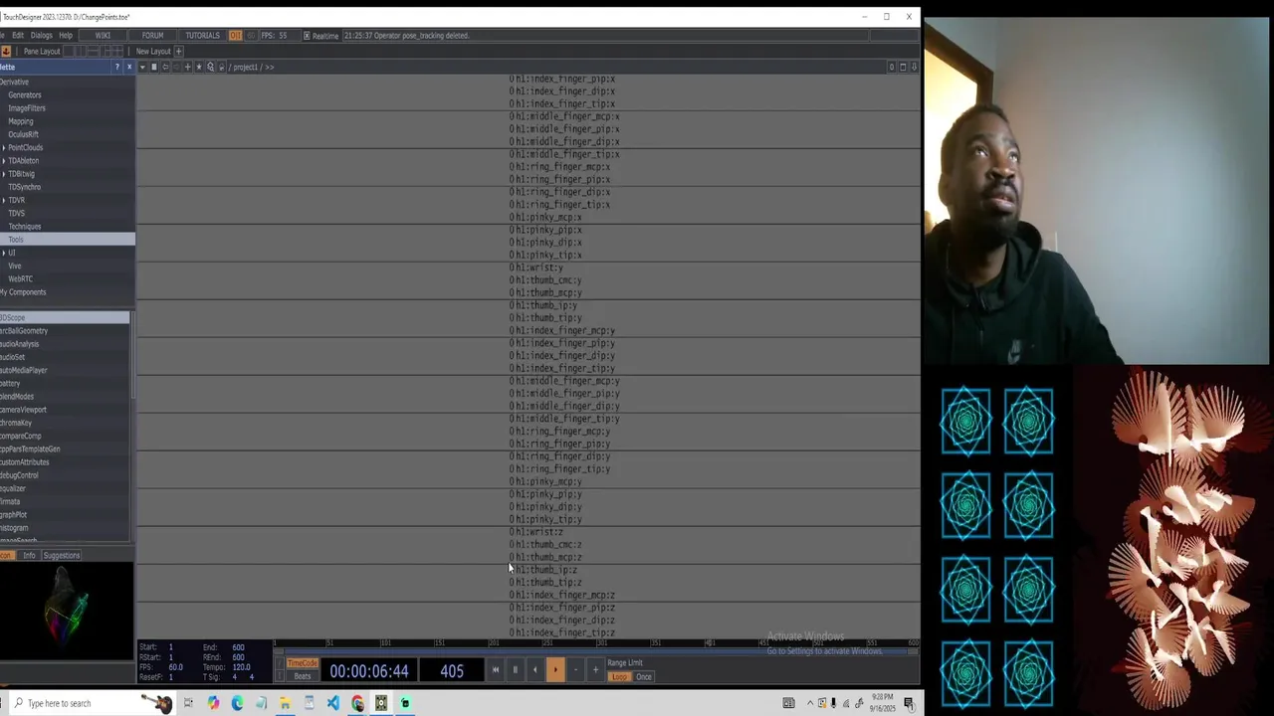Open the palette help question mark
Viewport: 1274px width, 716px height.
tap(116, 67)
